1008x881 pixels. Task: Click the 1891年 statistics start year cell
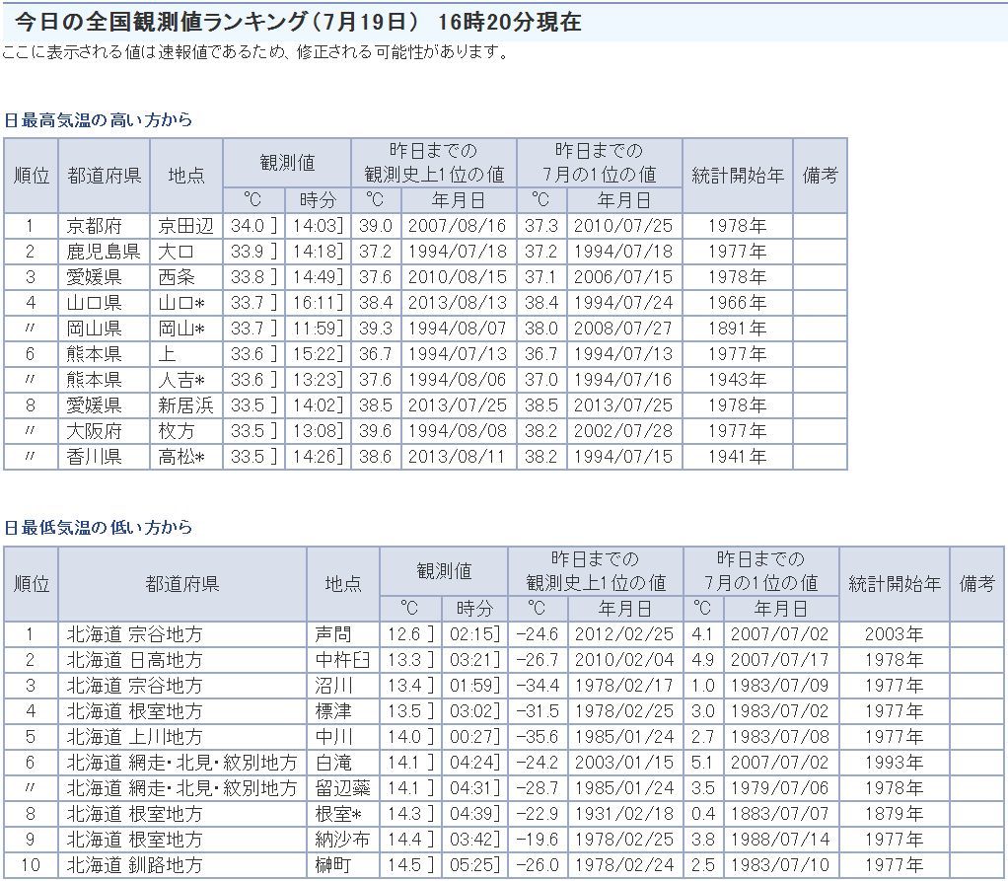pyautogui.click(x=736, y=329)
